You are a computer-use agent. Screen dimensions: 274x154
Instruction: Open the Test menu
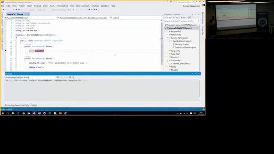tap(72, 6)
